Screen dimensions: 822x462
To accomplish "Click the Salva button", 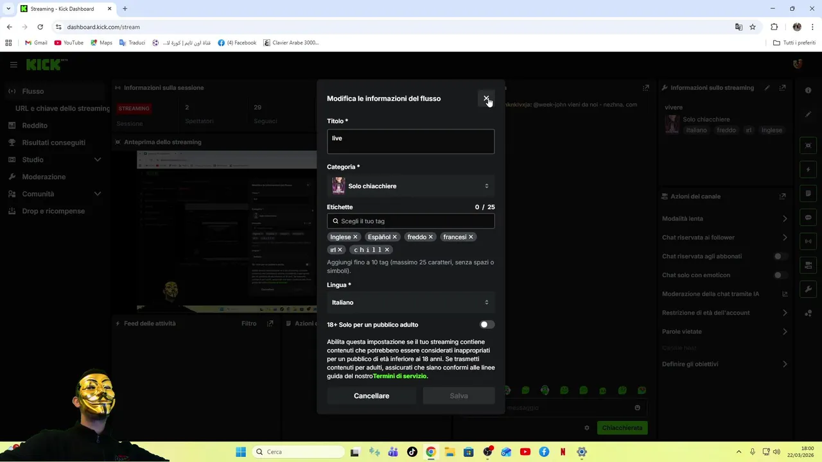I will tap(459, 396).
